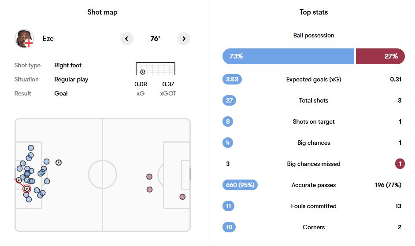Click the goal icon near the goal line
Viewport: 415px width, 246px height.
pyautogui.click(x=19, y=180)
